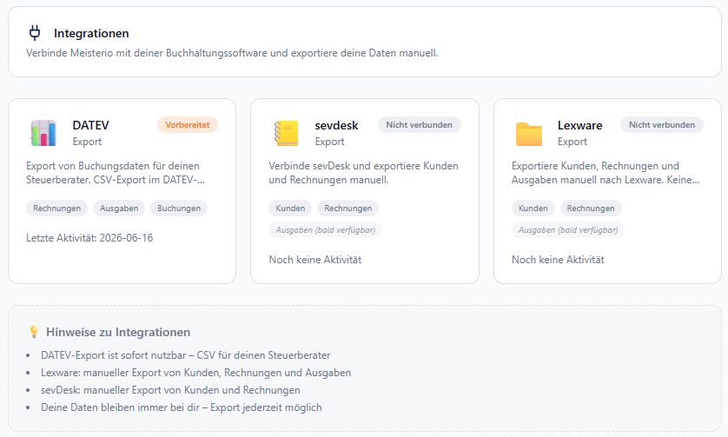Click the Export label under sevdesk
728x437 pixels.
tap(329, 142)
